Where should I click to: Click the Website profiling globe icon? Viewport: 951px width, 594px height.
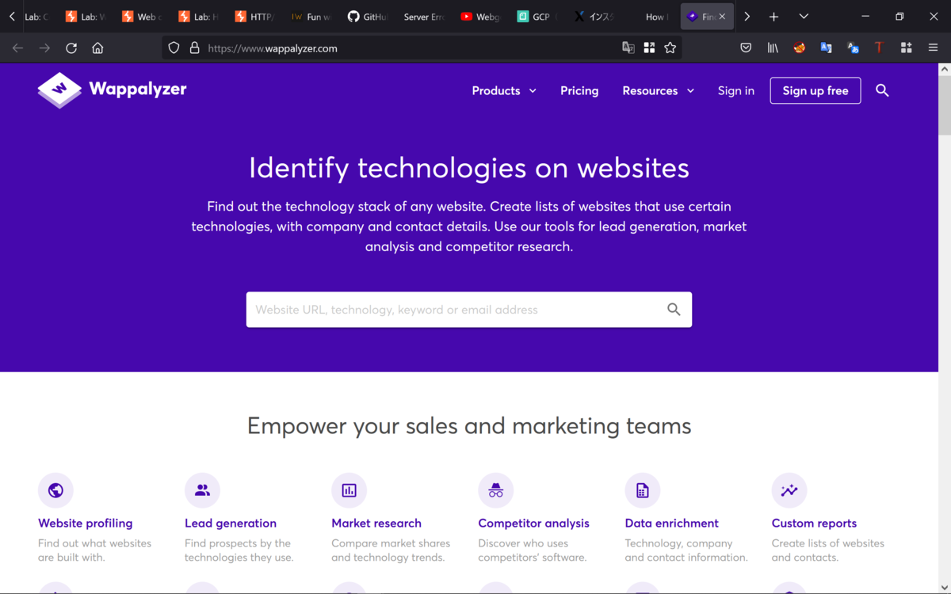pyautogui.click(x=55, y=491)
